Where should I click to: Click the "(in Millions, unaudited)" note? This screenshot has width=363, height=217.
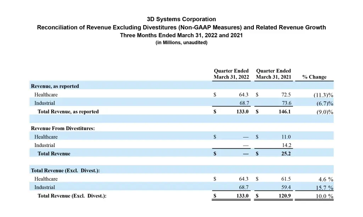tap(181, 43)
